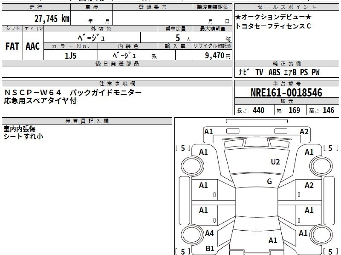
Task: Click the interior color value with 系 suffix
Action: (x=128, y=56)
